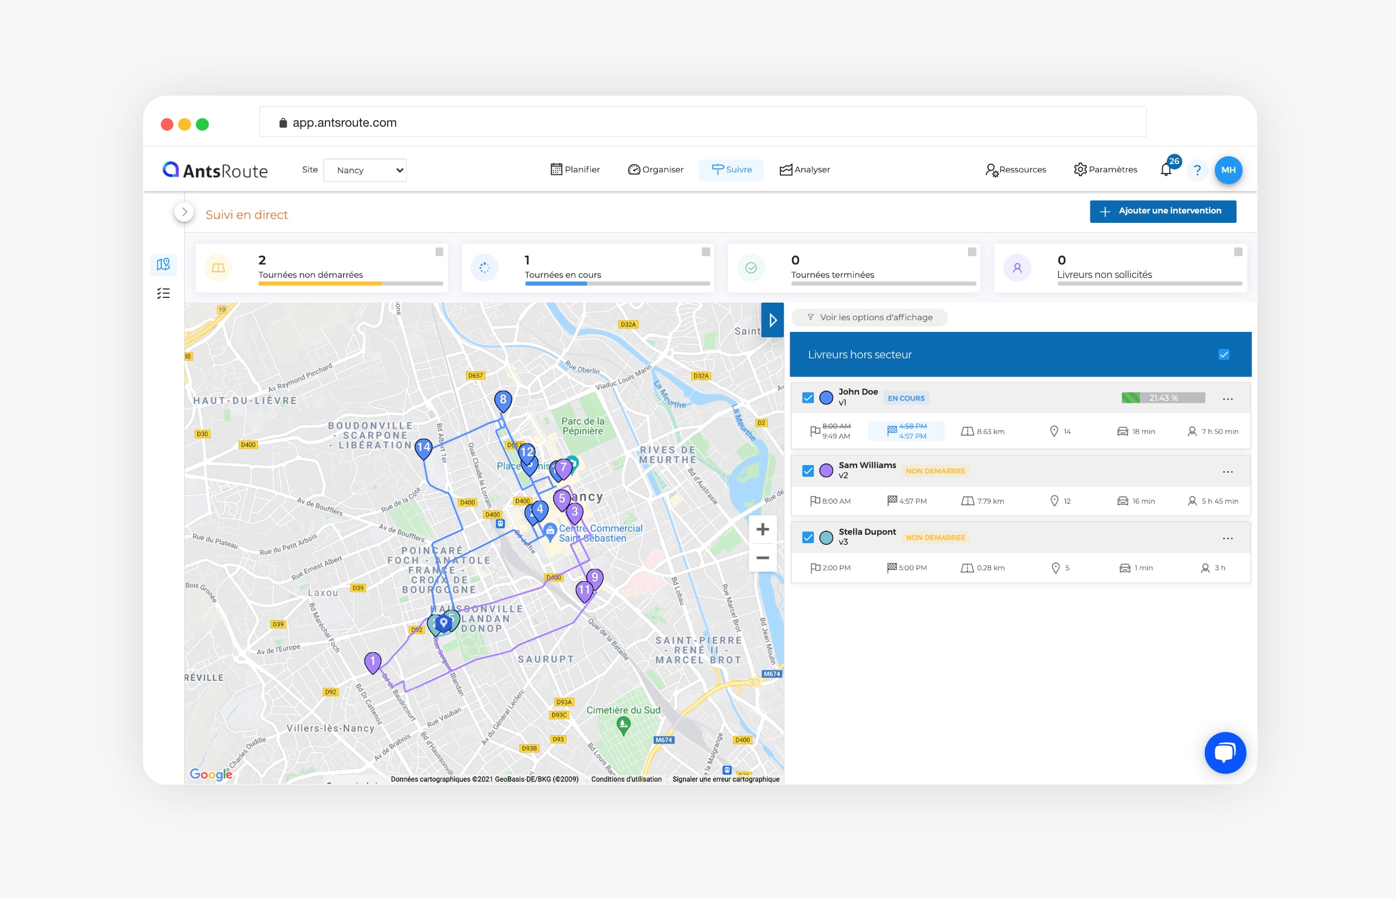Zoom in on the map
The width and height of the screenshot is (1396, 899).
[762, 530]
